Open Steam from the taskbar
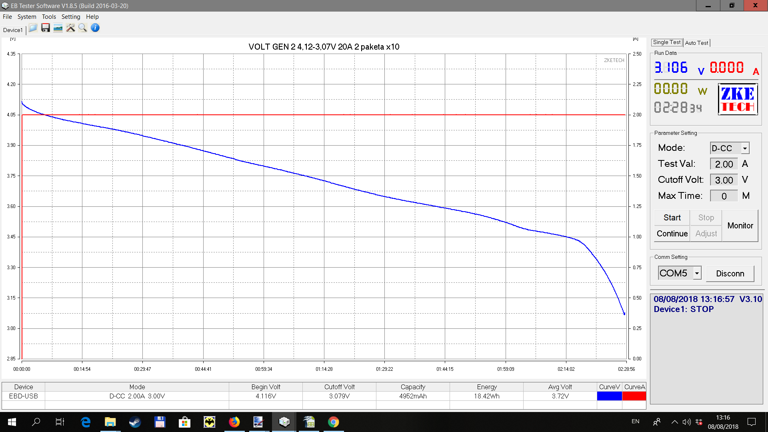 [x=135, y=422]
